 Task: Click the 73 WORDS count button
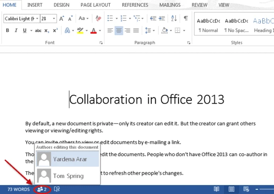pos(19,189)
